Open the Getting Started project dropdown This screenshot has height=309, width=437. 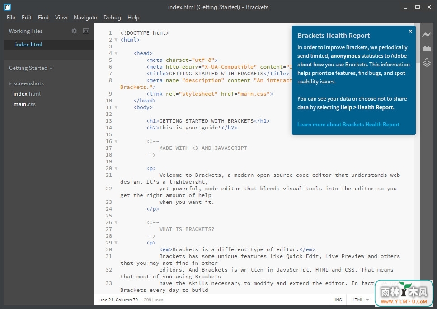click(x=30, y=68)
